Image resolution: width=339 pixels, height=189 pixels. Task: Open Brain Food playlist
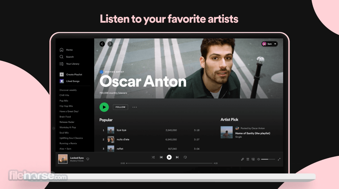point(65,117)
